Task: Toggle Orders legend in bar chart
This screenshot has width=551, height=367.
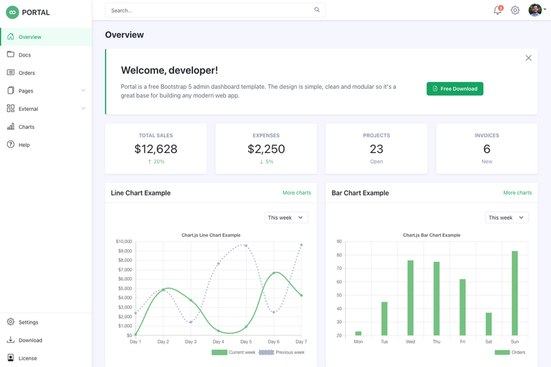Action: (x=510, y=353)
